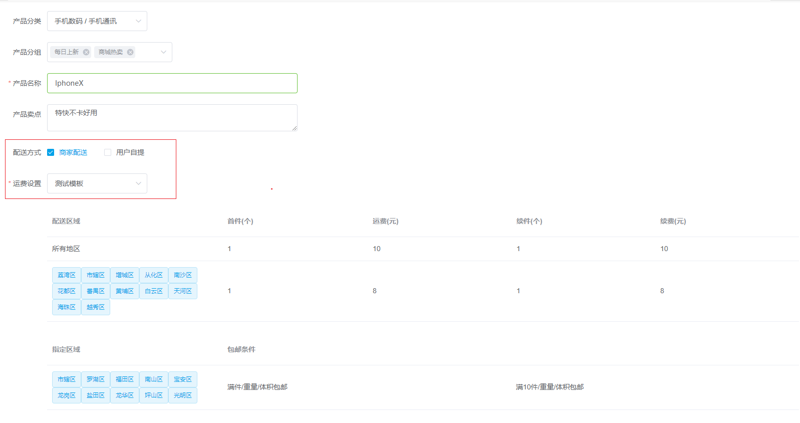Click the 光明区 district tag
This screenshot has height=423, width=800.
(183, 395)
